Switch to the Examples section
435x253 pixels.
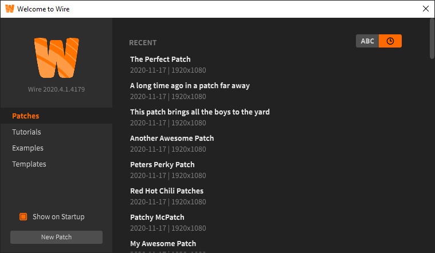point(28,148)
